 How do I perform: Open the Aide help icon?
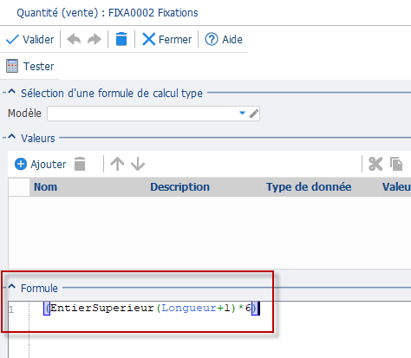[212, 39]
